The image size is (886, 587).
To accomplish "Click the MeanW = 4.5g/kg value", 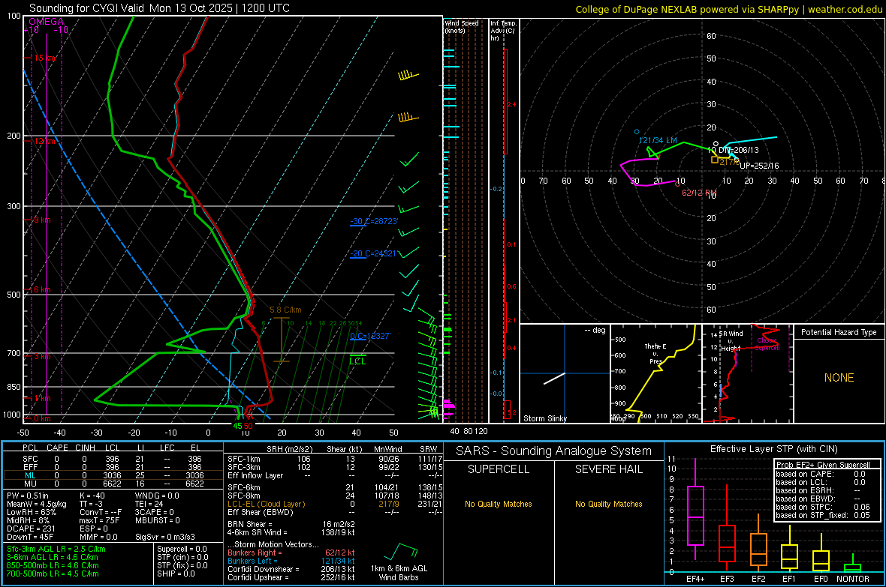I will coord(37,504).
